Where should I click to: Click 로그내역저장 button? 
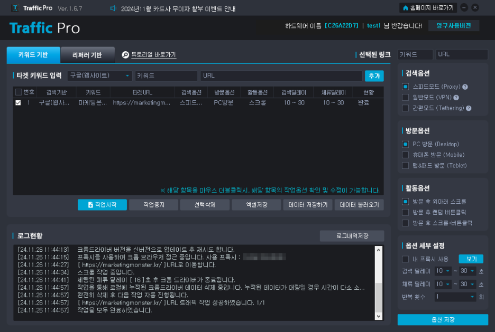352,236
